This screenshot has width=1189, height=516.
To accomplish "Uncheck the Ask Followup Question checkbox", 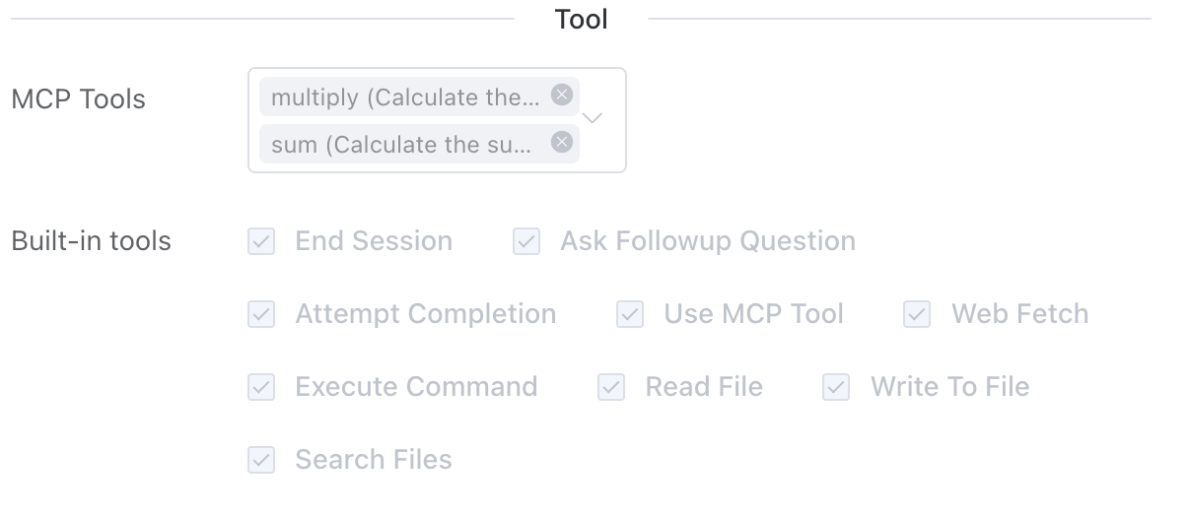I will pyautogui.click(x=526, y=241).
